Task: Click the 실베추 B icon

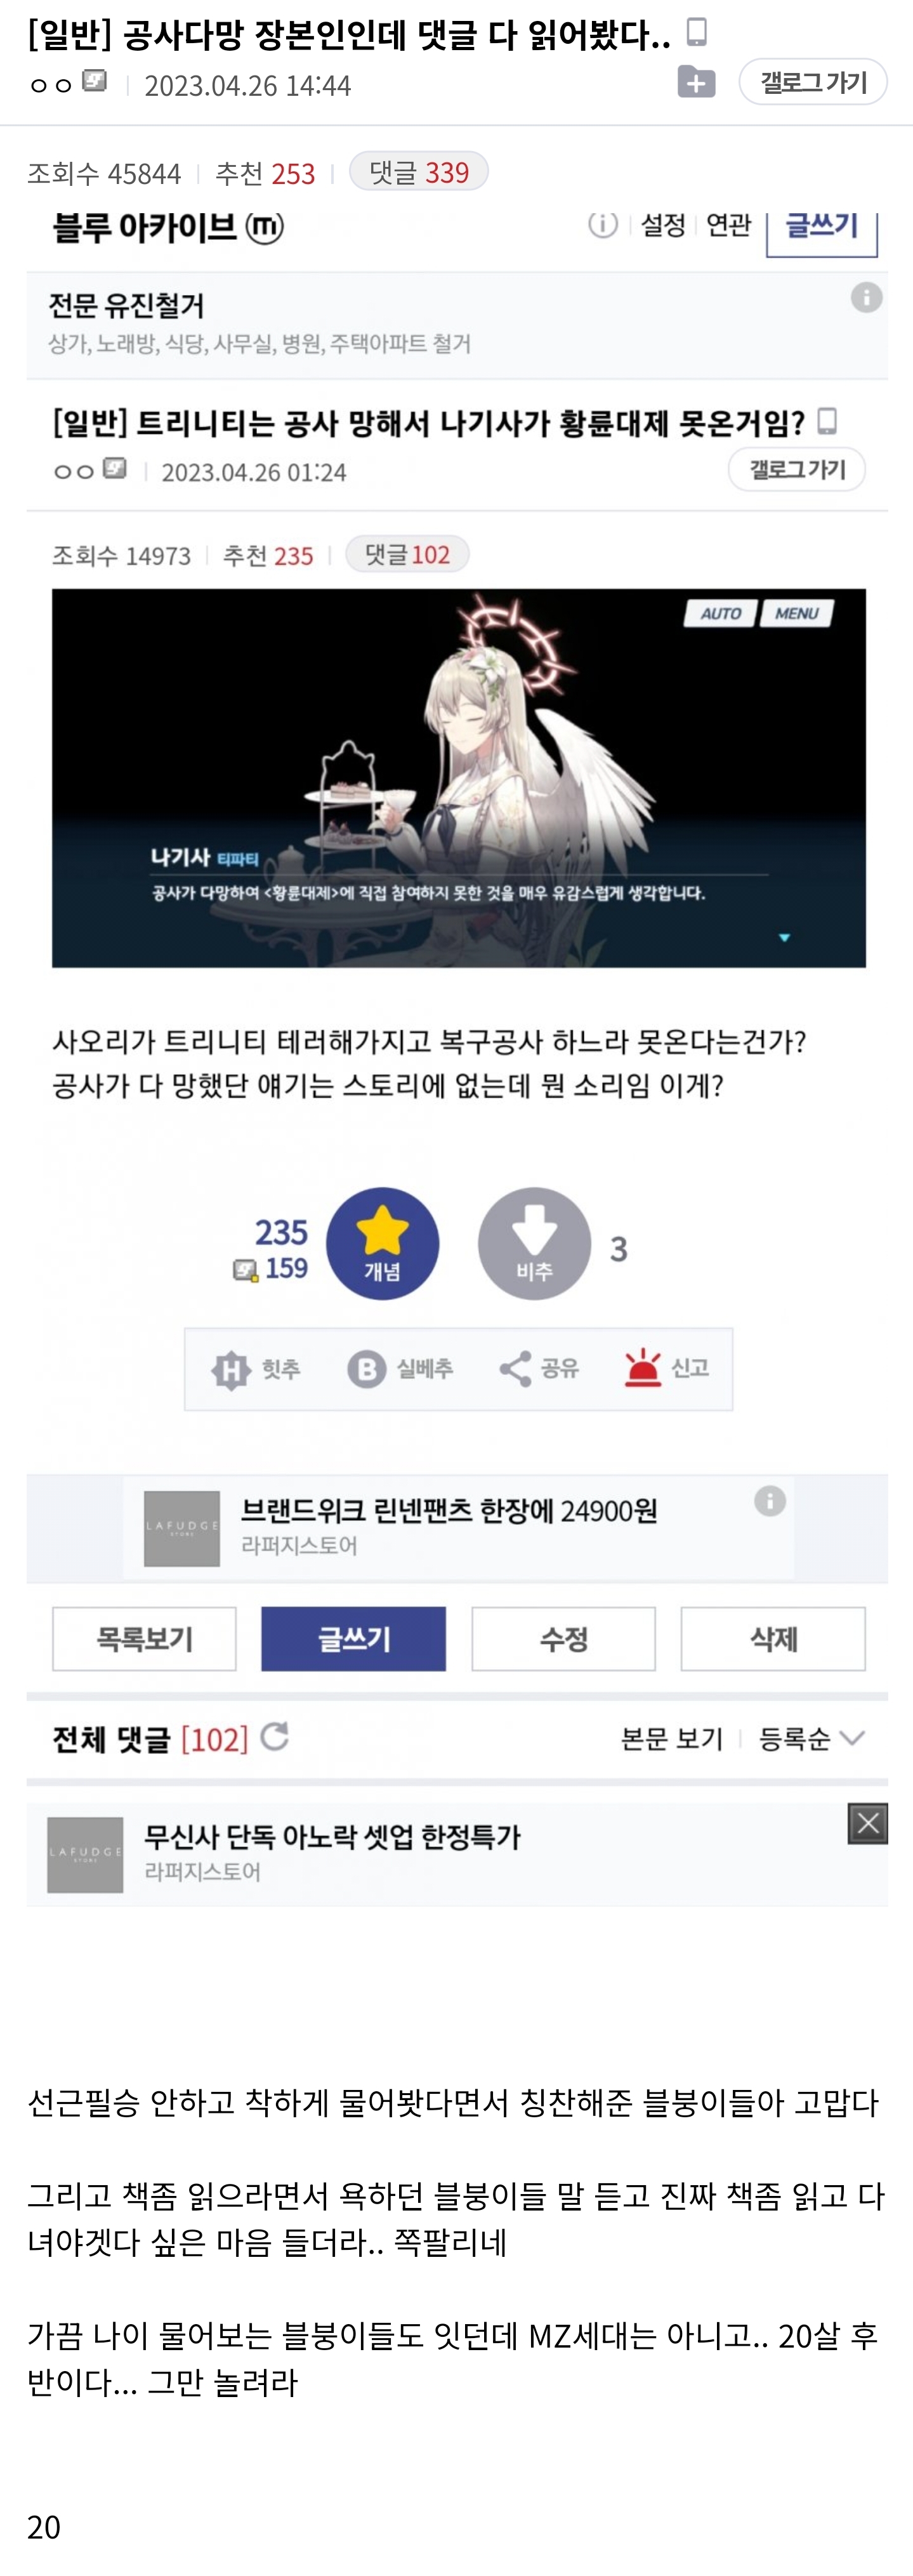Action: click(x=366, y=1369)
